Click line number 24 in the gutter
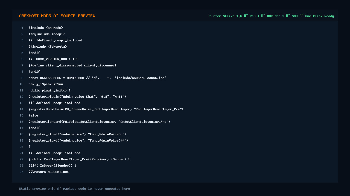Image resolution: width=350 pixels, height=196 pixels. click(22, 172)
